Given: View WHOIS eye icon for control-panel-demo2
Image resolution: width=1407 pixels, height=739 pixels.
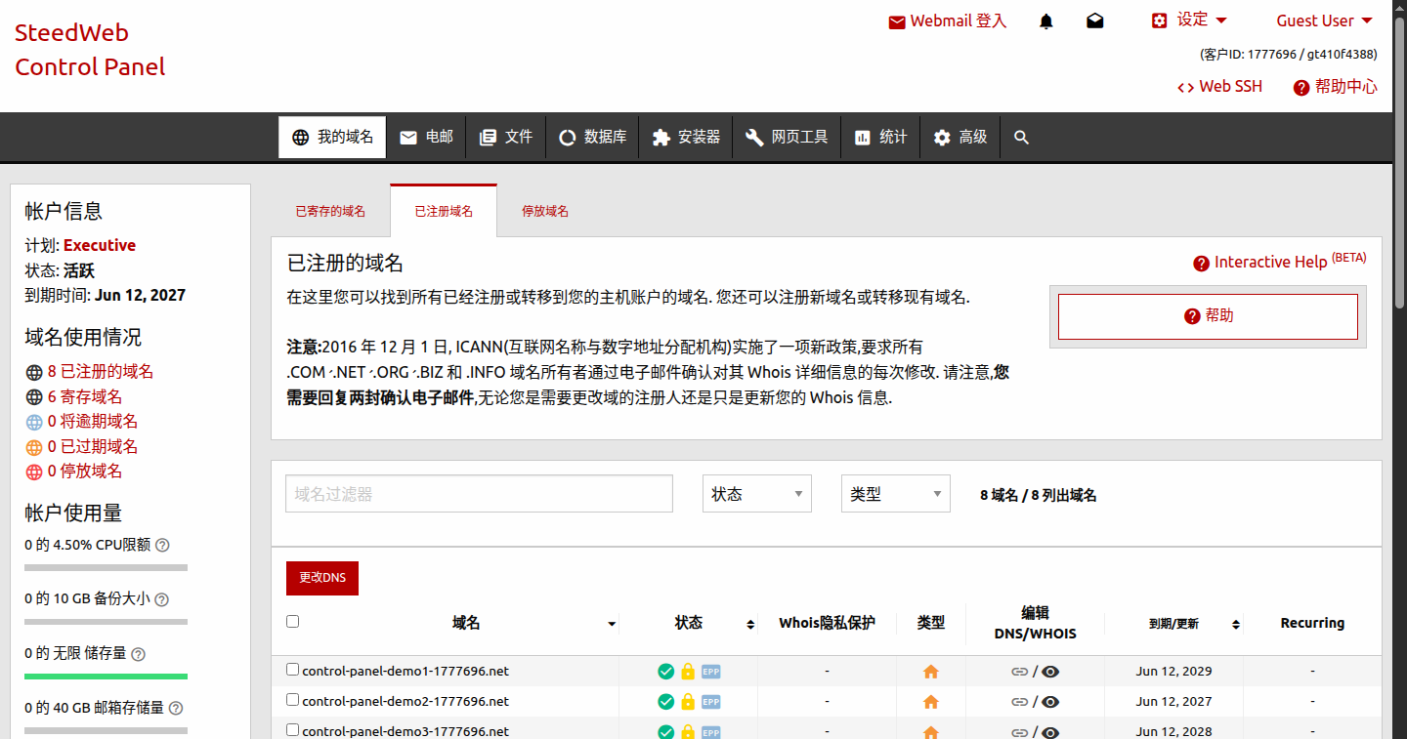Looking at the screenshot, I should click(x=1050, y=702).
